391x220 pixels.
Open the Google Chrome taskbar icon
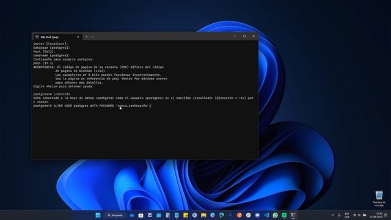click(x=249, y=215)
